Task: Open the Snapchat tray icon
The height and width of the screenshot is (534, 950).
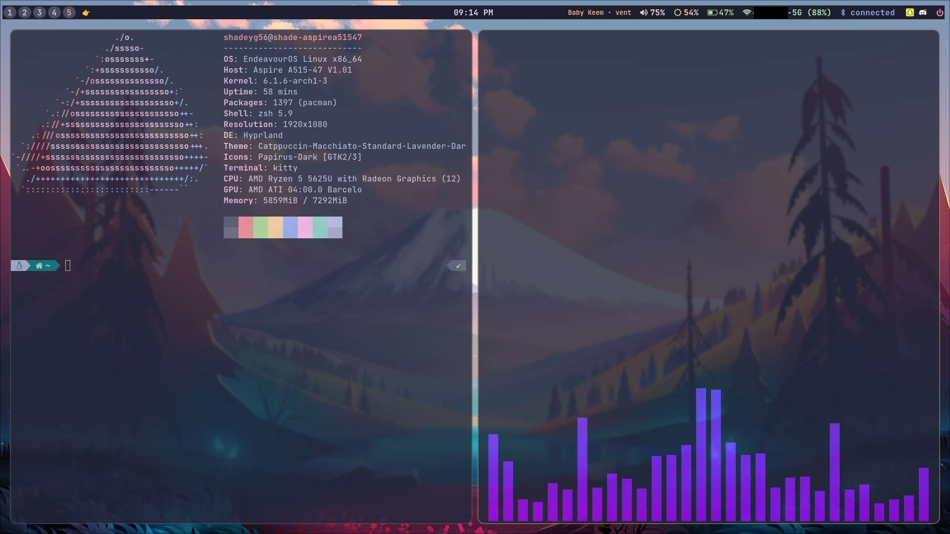Action: 909,12
